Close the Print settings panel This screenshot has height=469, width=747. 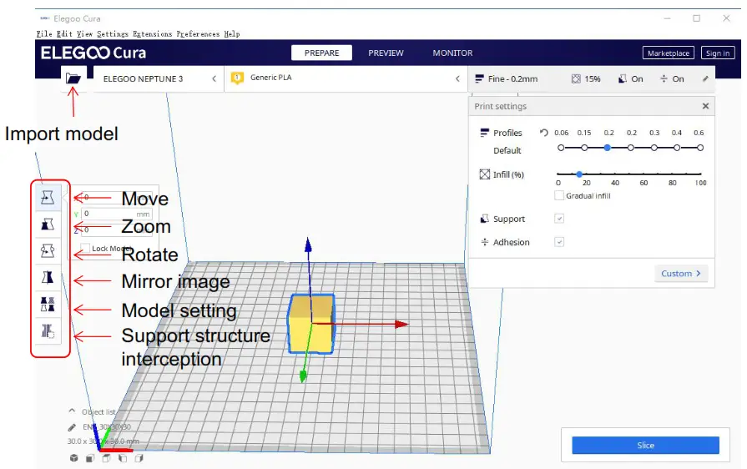pos(705,106)
